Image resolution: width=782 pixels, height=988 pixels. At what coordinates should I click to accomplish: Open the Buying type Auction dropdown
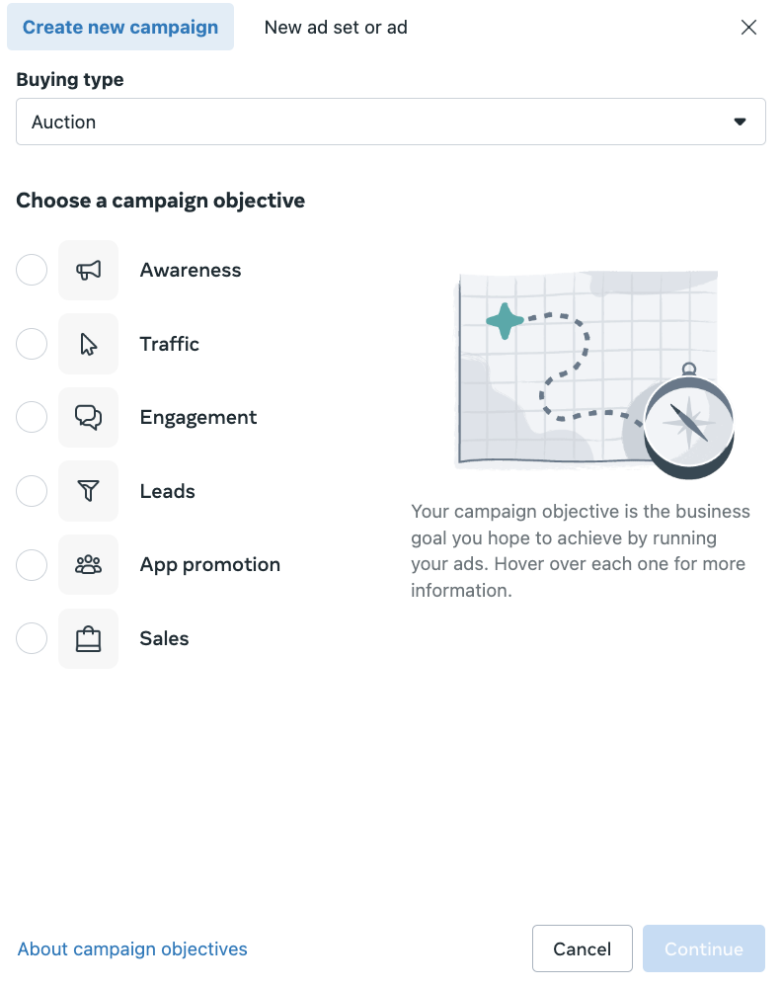(390, 122)
